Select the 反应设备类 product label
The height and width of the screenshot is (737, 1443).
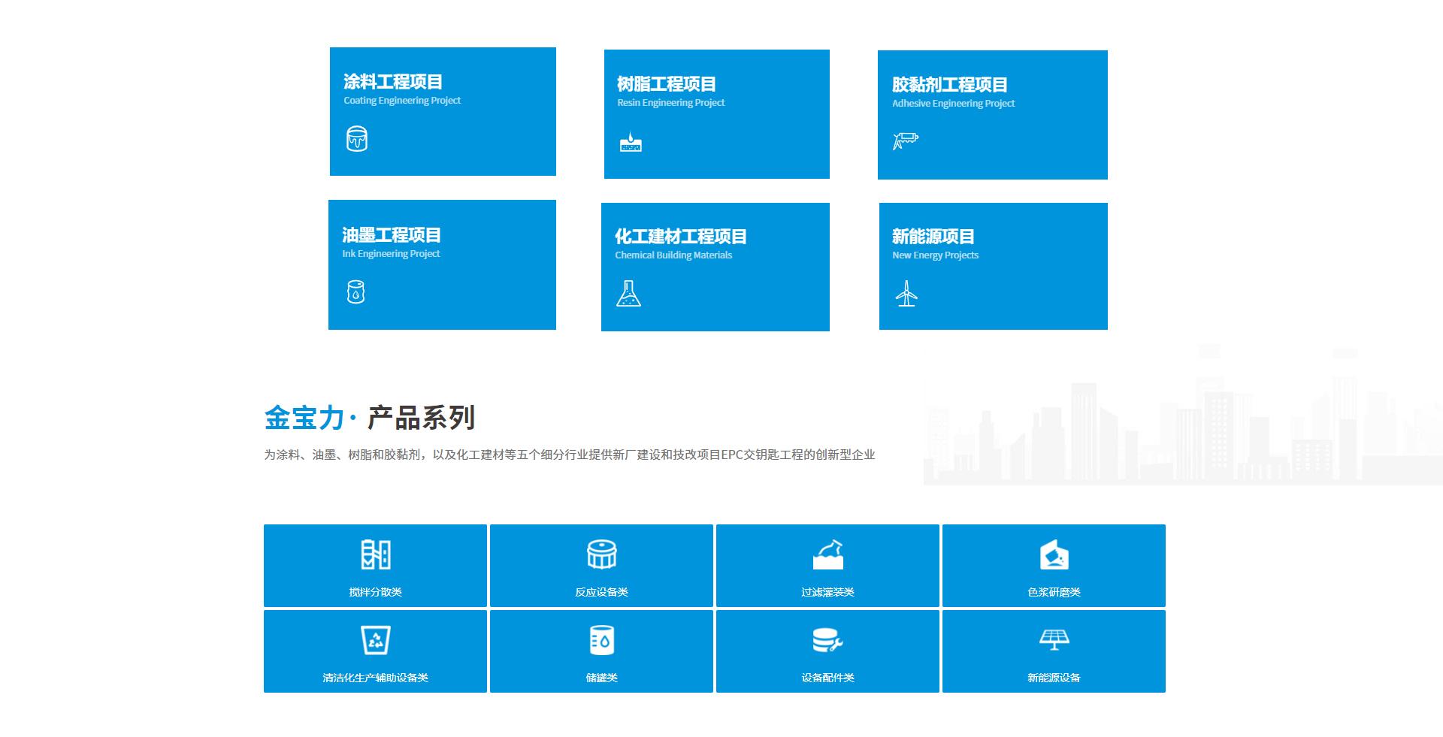pyautogui.click(x=602, y=592)
